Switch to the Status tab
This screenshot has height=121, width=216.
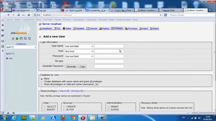pyautogui.click(x=67, y=29)
